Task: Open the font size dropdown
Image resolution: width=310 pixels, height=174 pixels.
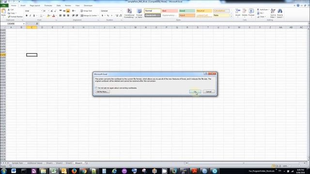Action: coord(48,11)
